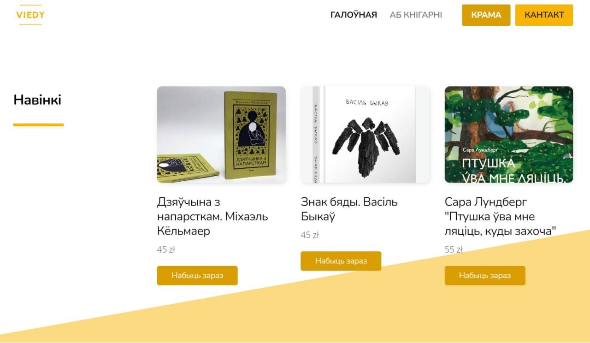Click the КАНТАКТ button
Screen dimensions: 590x343
[x=544, y=15]
